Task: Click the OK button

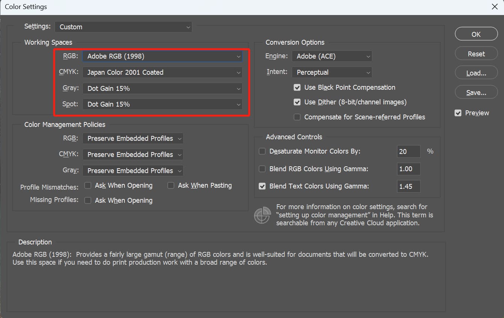Action: pyautogui.click(x=476, y=34)
